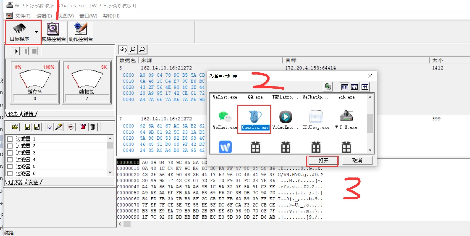The height and width of the screenshot is (236, 470).
Task: Pause packet capture
Action: point(26,51)
